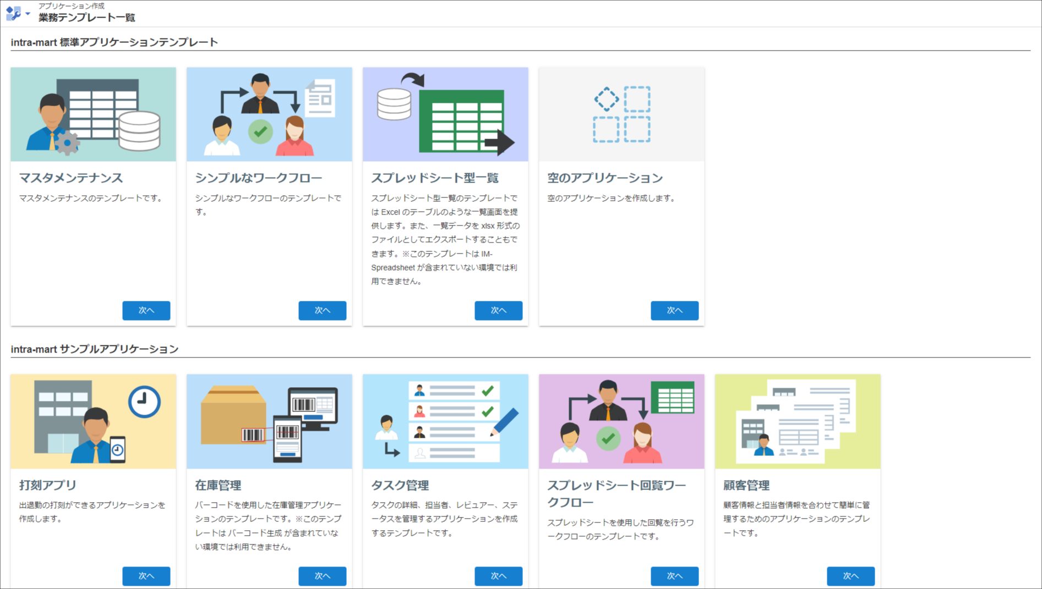This screenshot has height=589, width=1042.
Task: Select the スプレッドシート型一覧 card title
Action: pyautogui.click(x=435, y=178)
